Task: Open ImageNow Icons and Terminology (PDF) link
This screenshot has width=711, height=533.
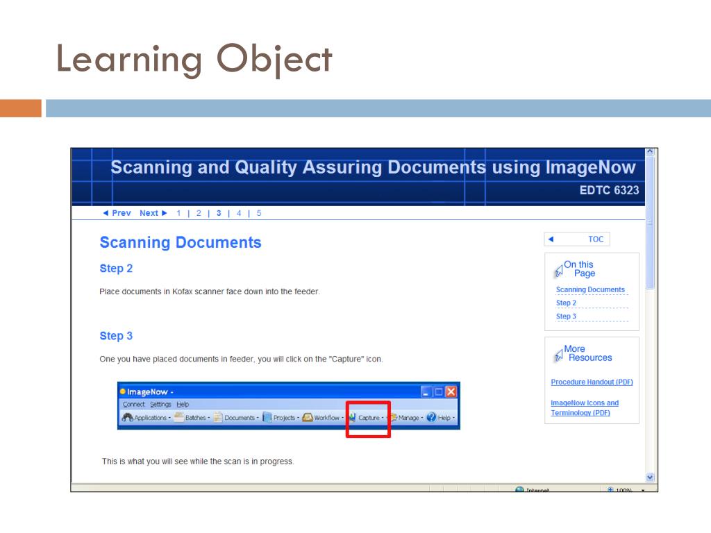Action: click(x=585, y=408)
